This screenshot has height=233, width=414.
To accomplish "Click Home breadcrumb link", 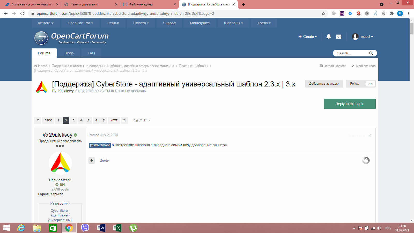I will click(x=41, y=66).
